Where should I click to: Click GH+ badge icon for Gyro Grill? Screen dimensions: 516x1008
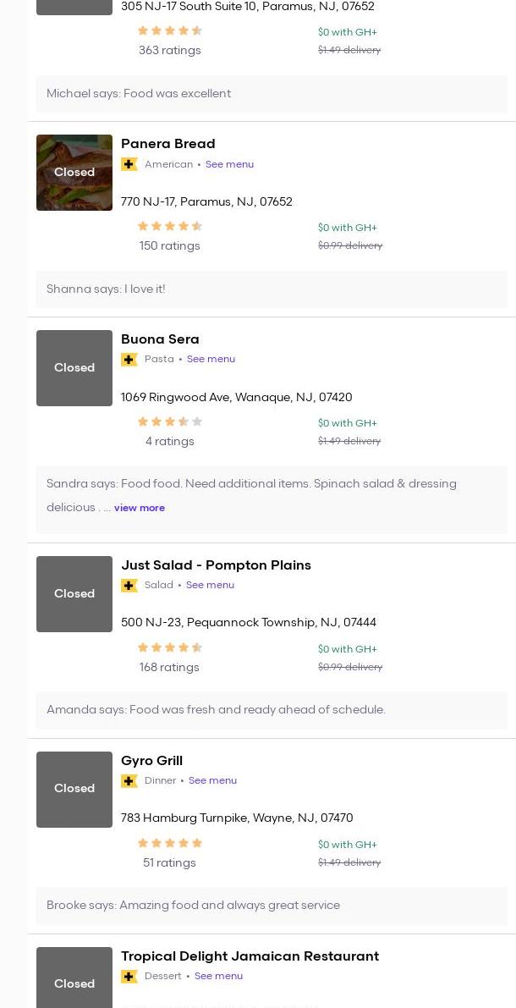point(129,781)
